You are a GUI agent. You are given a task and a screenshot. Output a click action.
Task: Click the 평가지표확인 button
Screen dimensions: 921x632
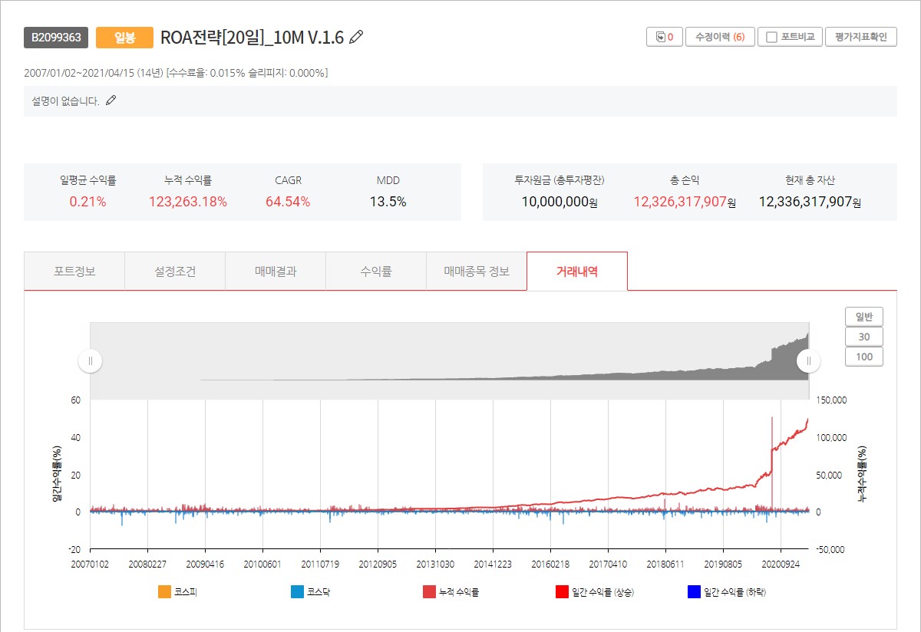pyautogui.click(x=860, y=37)
